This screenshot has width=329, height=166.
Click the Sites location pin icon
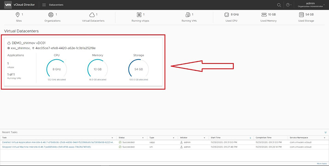[18, 15]
